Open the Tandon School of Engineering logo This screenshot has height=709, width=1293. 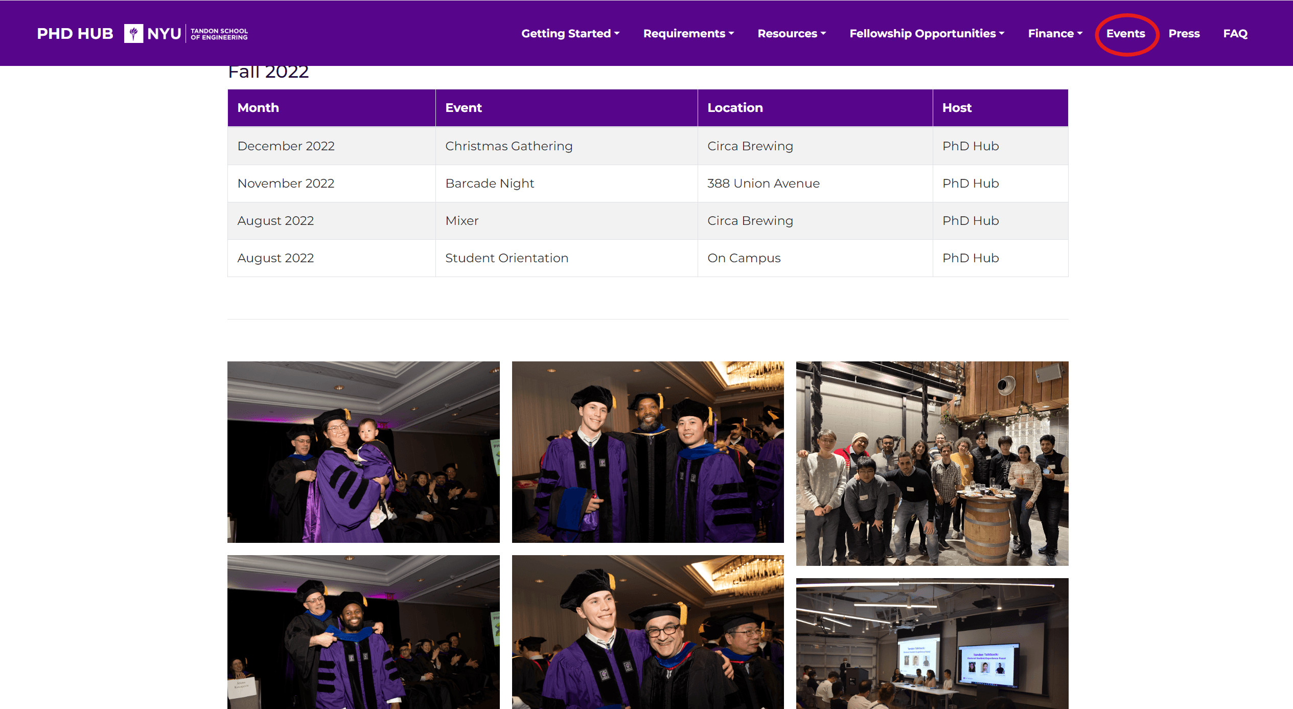coord(219,34)
